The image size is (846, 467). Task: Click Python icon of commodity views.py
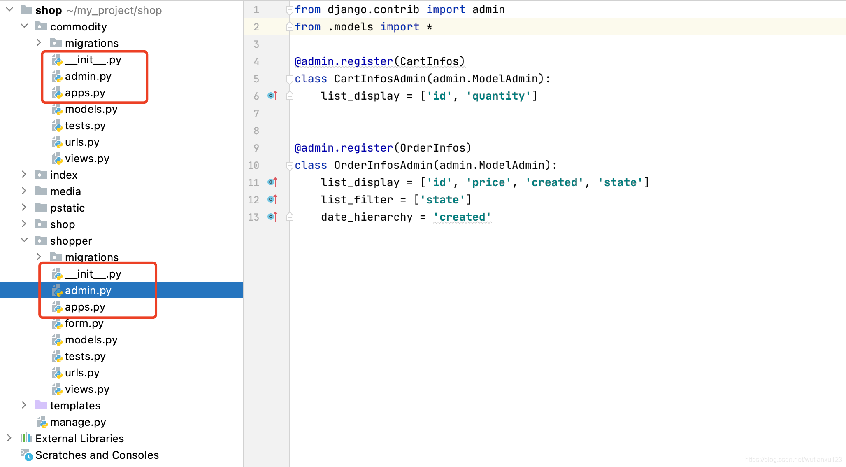57,159
